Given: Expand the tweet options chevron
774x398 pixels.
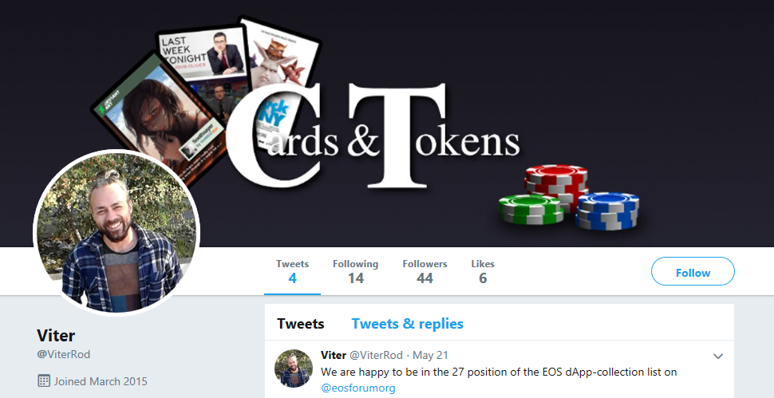Looking at the screenshot, I should click(718, 356).
